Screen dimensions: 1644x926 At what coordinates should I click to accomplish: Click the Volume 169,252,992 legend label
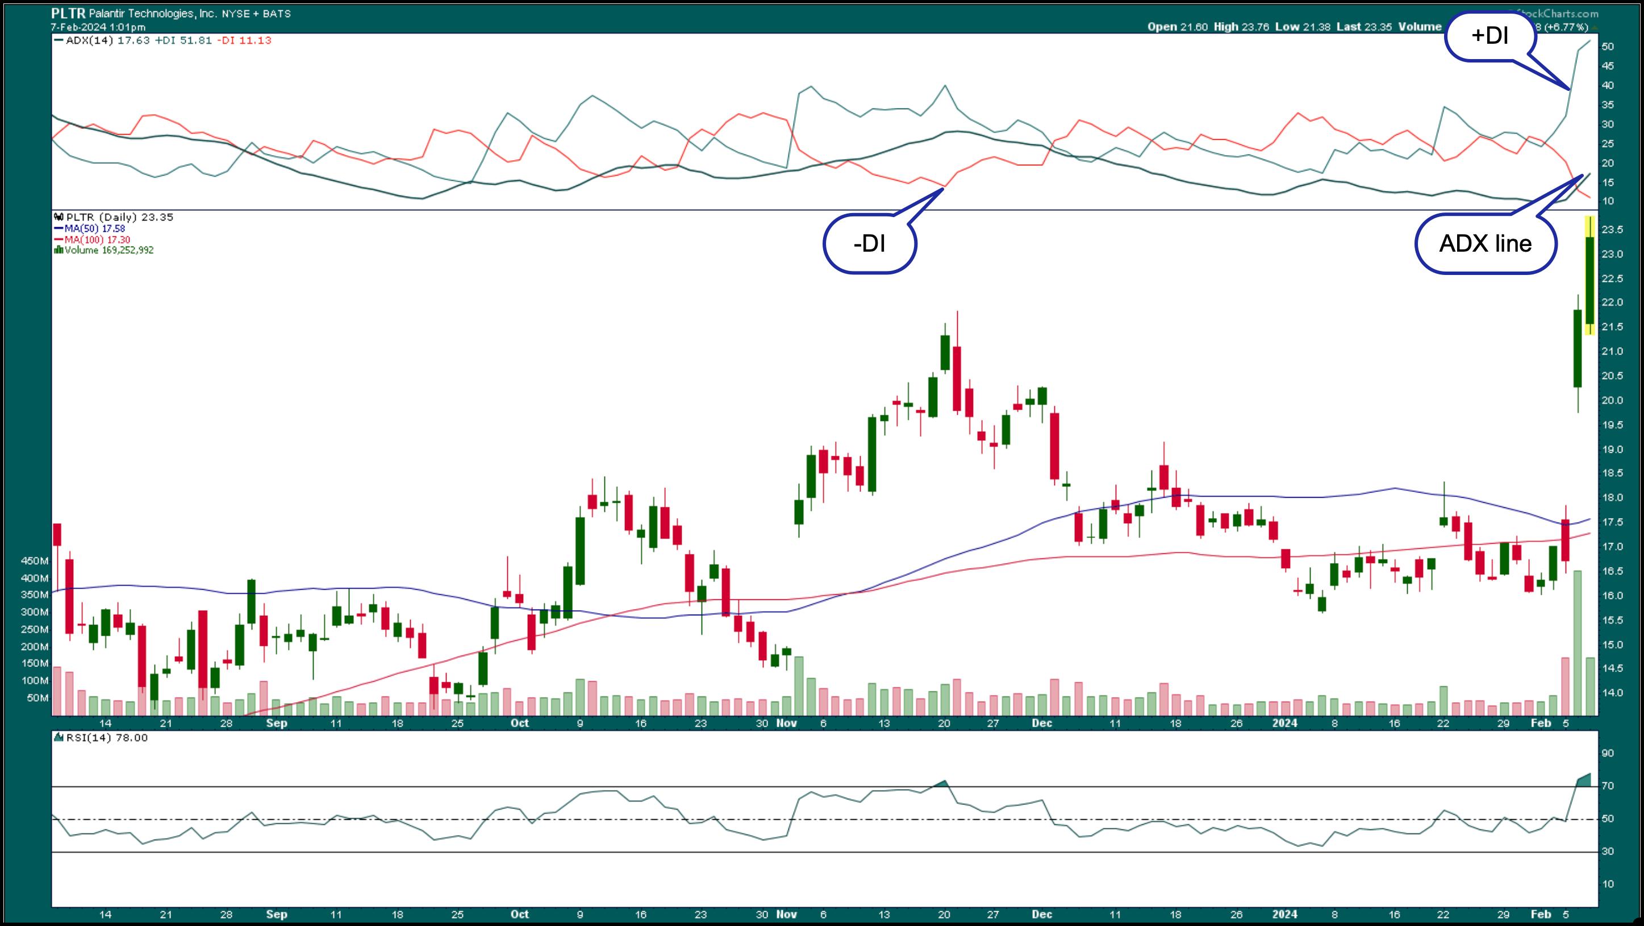tap(109, 251)
